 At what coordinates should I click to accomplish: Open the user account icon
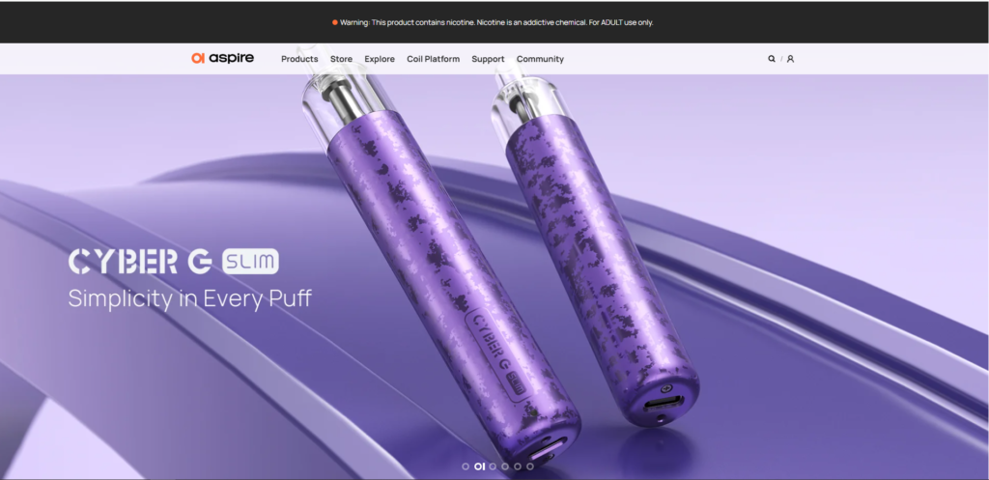point(790,59)
